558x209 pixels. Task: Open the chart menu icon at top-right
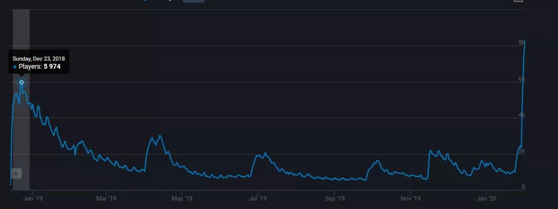pos(518,1)
